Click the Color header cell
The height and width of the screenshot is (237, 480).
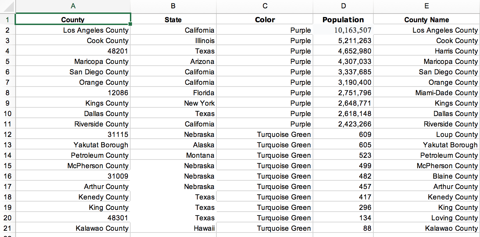(265, 19)
